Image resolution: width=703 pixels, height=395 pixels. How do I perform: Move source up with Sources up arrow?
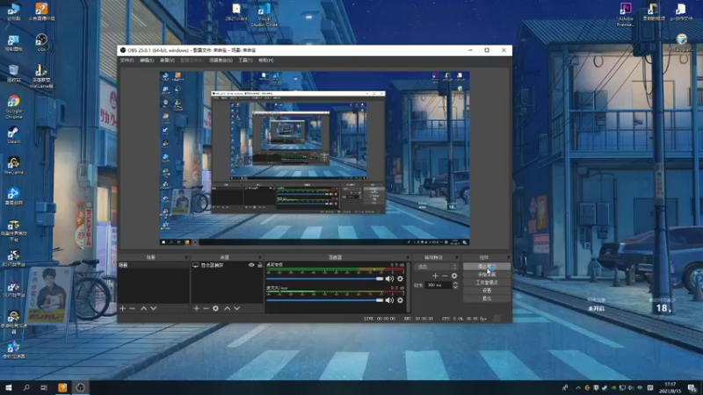227,309
